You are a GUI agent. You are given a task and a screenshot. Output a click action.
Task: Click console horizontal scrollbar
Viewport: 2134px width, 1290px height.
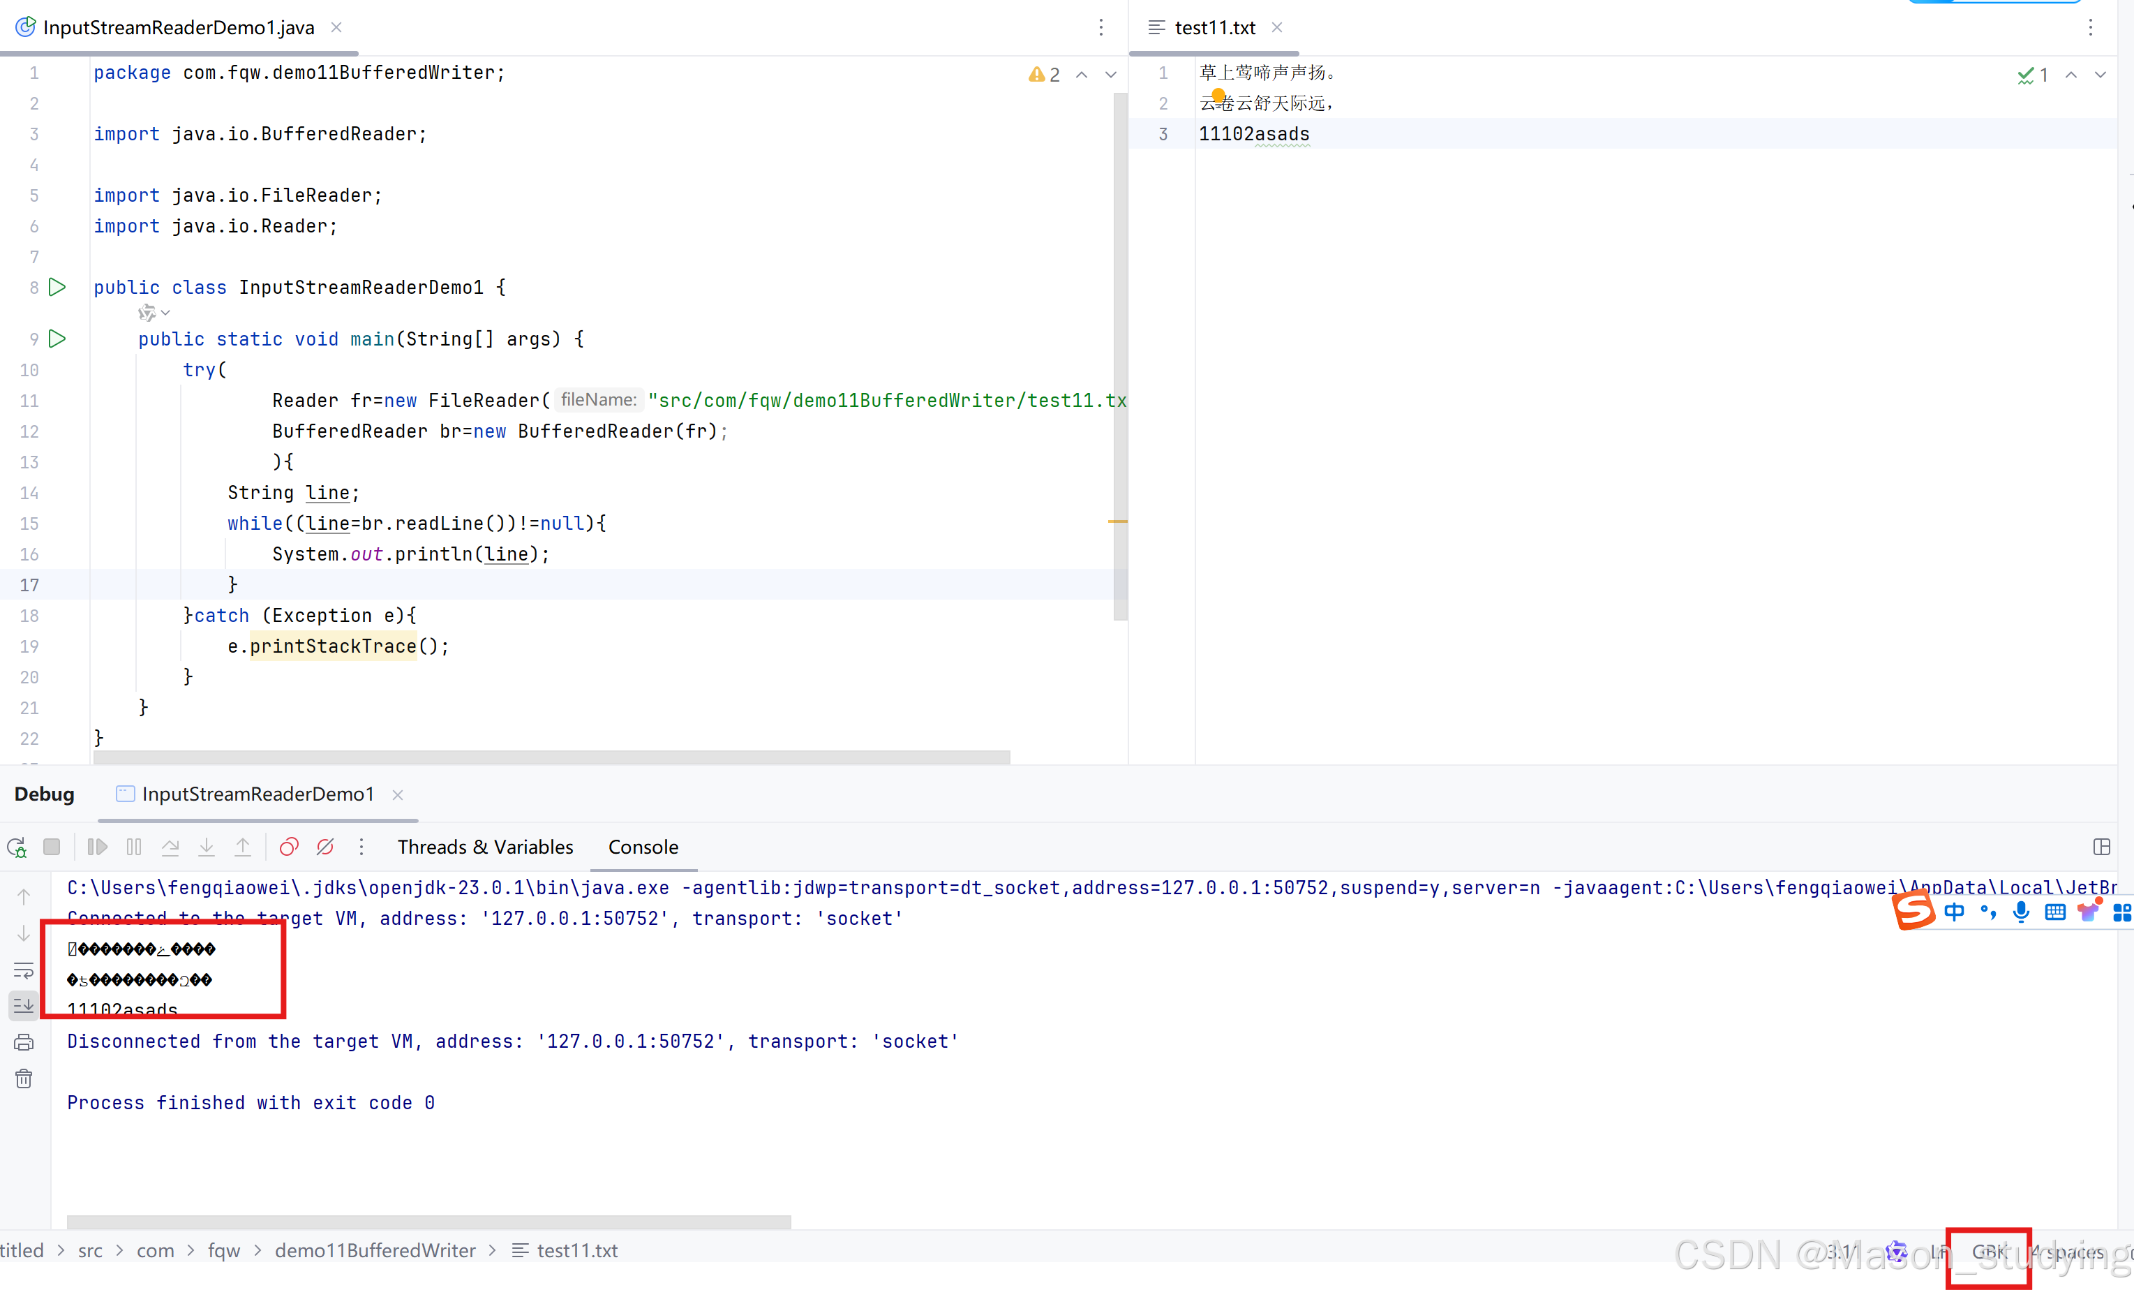pyautogui.click(x=428, y=1222)
